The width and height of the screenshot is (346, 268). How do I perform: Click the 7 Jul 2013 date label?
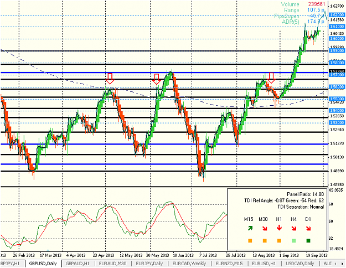pos(208,255)
